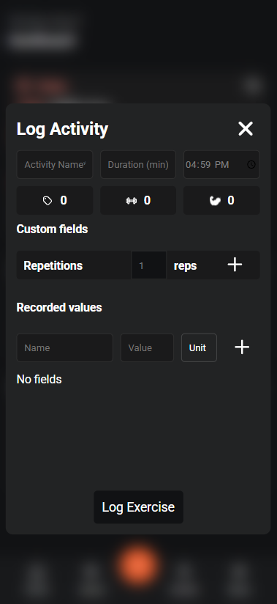Focus the Duration (min) field
The image size is (277, 604).
click(138, 164)
